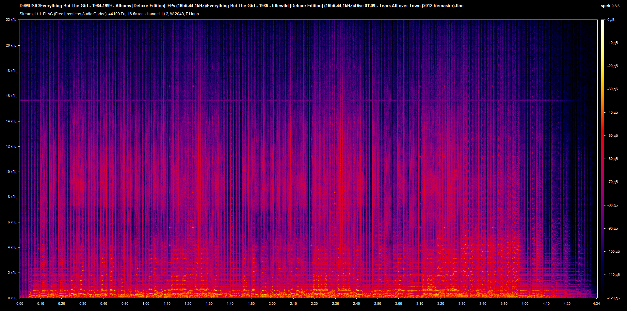This screenshot has width=627, height=311.
Task: Click the '4 кГц' frequency label
Action: coord(12,247)
